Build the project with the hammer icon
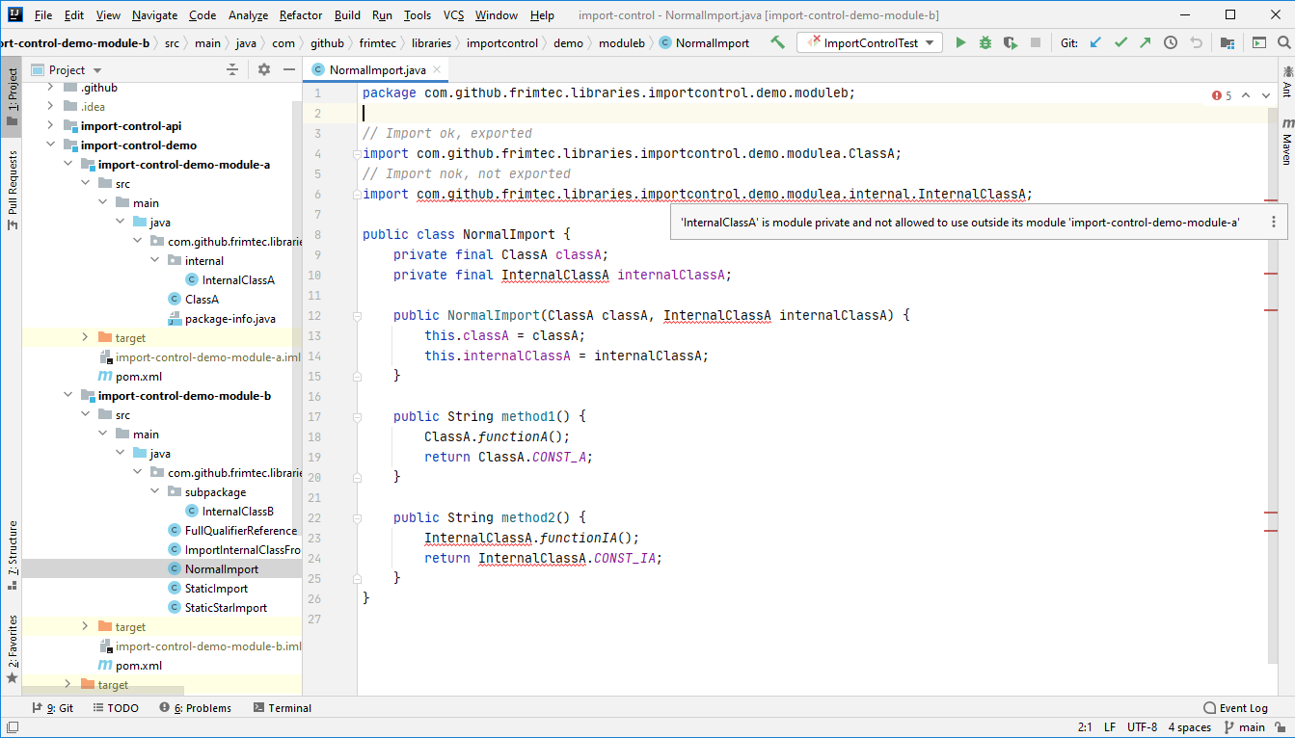Viewport: 1295px width, 738px height. [777, 42]
